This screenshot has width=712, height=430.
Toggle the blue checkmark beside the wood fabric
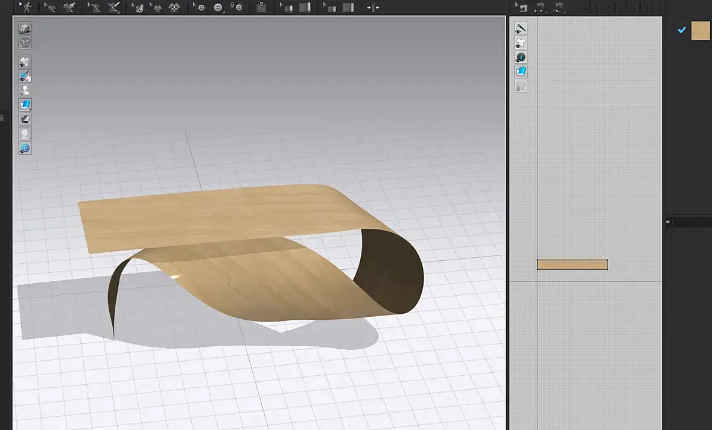[x=681, y=30]
